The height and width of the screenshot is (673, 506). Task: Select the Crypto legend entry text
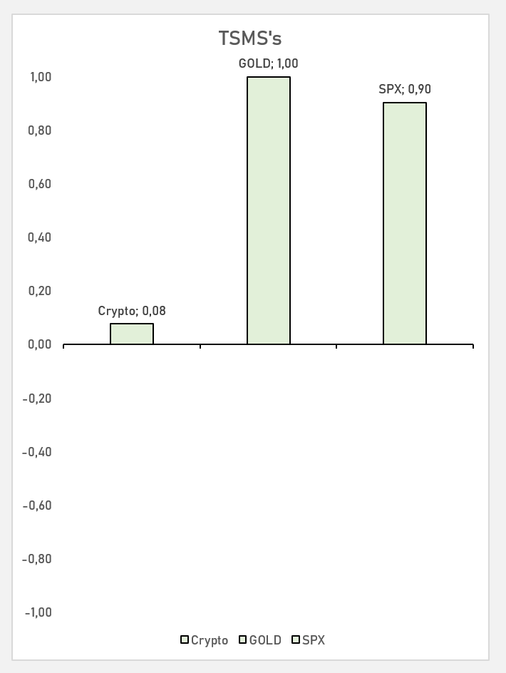tap(210, 640)
